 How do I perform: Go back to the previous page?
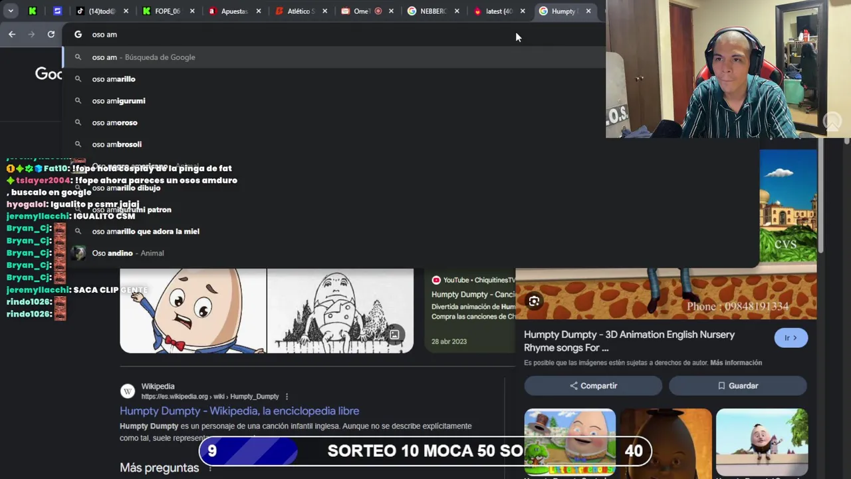[x=12, y=34]
